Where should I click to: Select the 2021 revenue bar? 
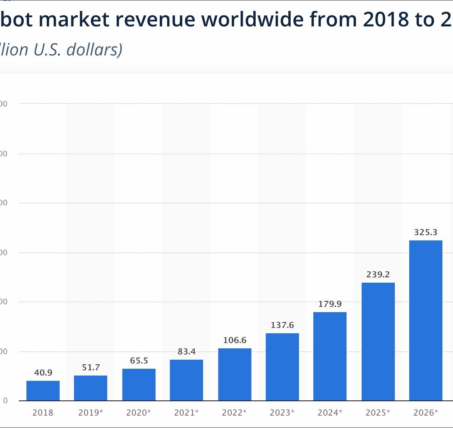(186, 380)
